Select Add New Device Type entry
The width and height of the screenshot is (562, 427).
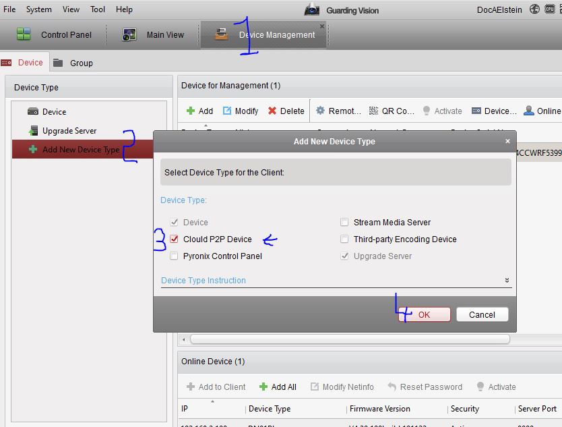(83, 150)
